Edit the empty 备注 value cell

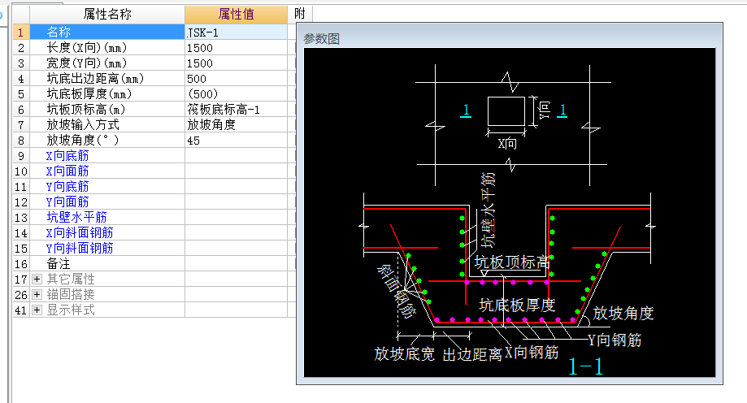tap(237, 263)
